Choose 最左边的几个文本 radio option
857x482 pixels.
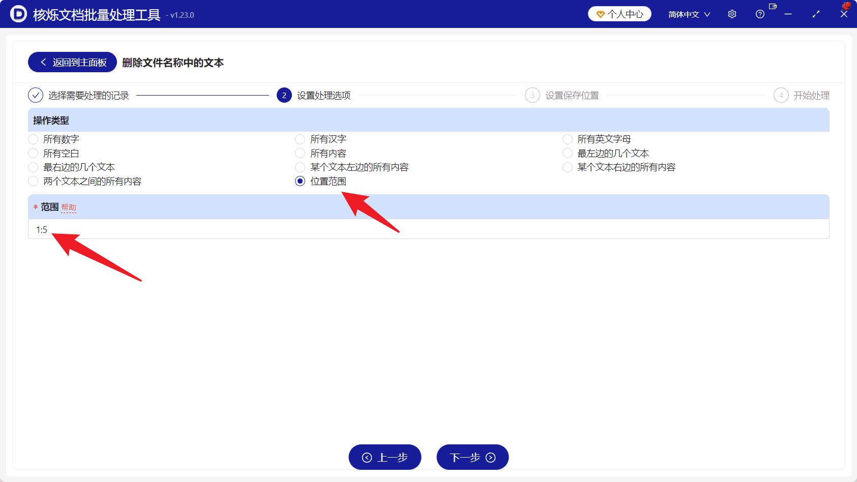coord(606,153)
